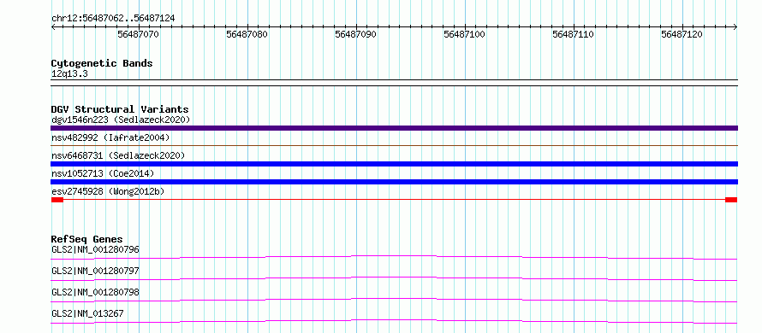Select the RefSeq Genes track title
The height and width of the screenshot is (333, 762).
point(87,239)
